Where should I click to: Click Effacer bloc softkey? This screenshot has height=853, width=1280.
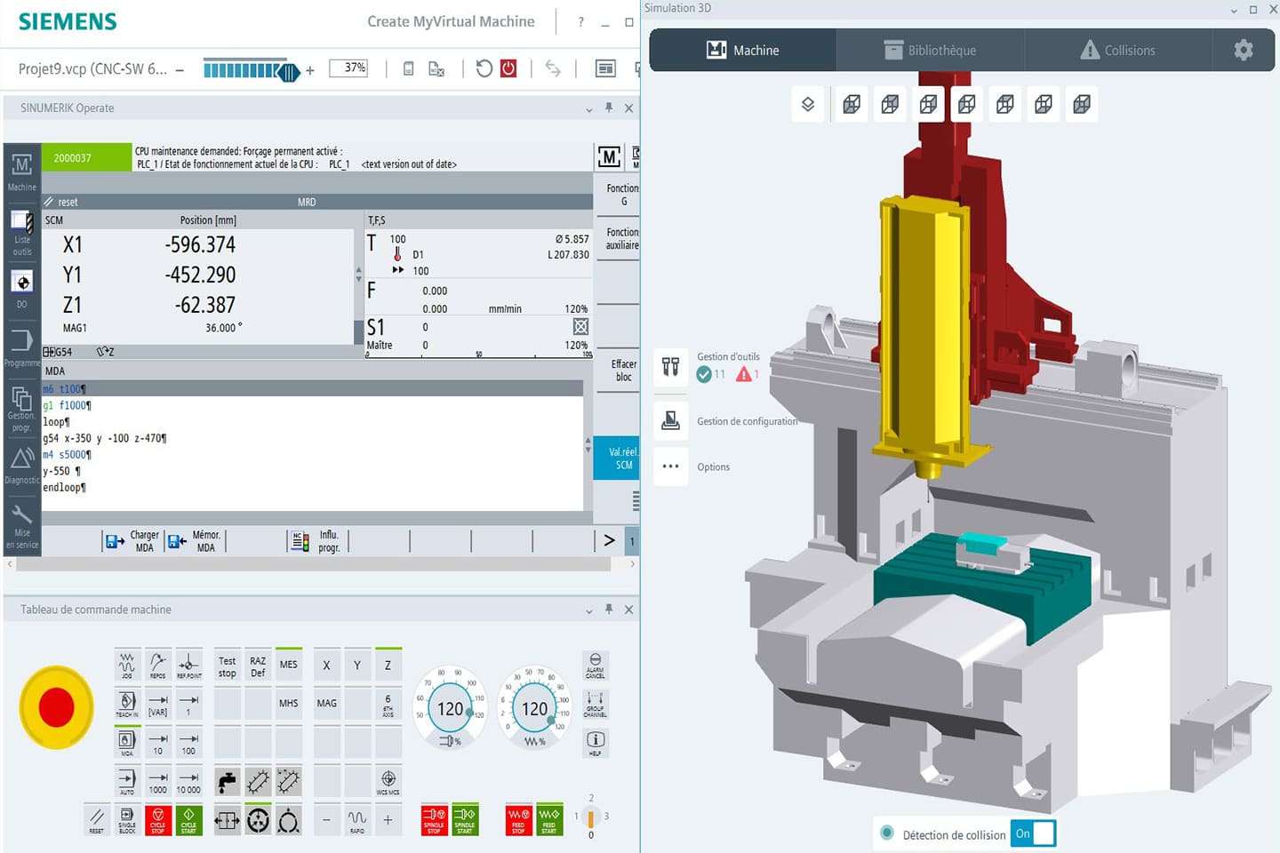pyautogui.click(x=618, y=371)
